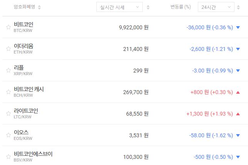Image resolution: width=248 pixels, height=165 pixels.
Task: Click the 이오스 star icon
Action: (8, 135)
